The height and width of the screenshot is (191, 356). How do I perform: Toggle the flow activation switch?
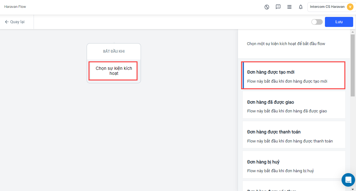point(317,22)
